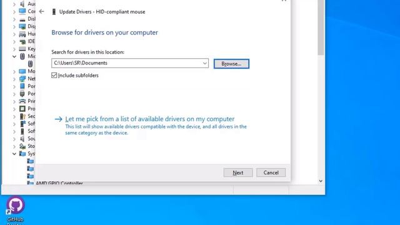The height and width of the screenshot is (225, 400).
Task: Click the Cancel button
Action: [x=271, y=172]
